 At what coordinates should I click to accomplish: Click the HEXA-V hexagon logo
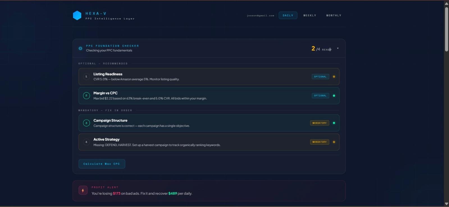point(77,15)
